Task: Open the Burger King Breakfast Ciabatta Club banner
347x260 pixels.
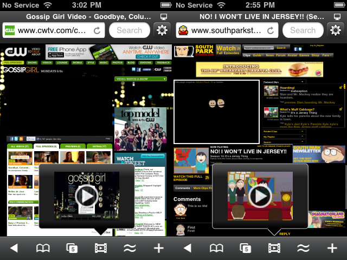Action: [x=259, y=69]
